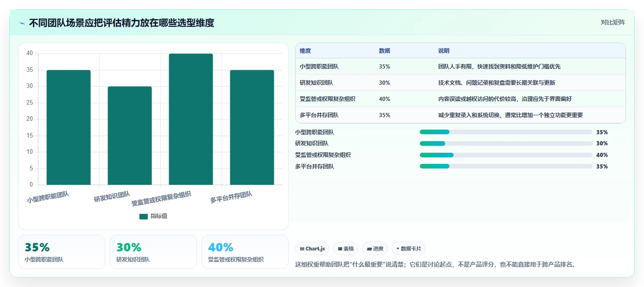Image resolution: width=644 pixels, height=287 pixels.
Task: Click the 受监管或权限复杂组织 40% progress bar
Action: click(x=506, y=155)
